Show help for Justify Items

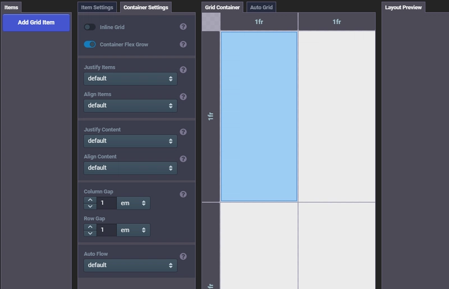(184, 70)
